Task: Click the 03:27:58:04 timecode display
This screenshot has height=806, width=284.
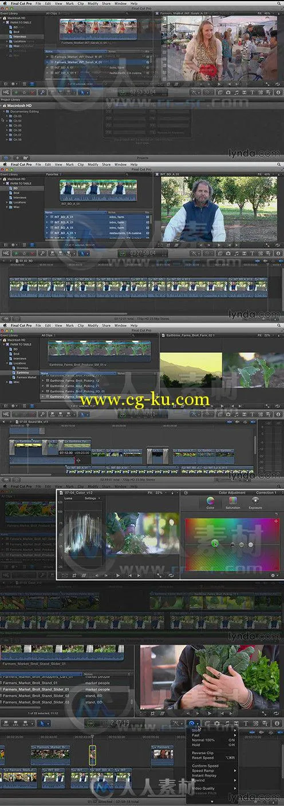Action: click(x=141, y=253)
